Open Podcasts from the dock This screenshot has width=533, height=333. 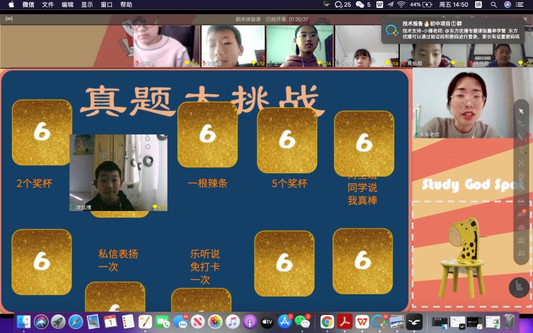point(250,322)
